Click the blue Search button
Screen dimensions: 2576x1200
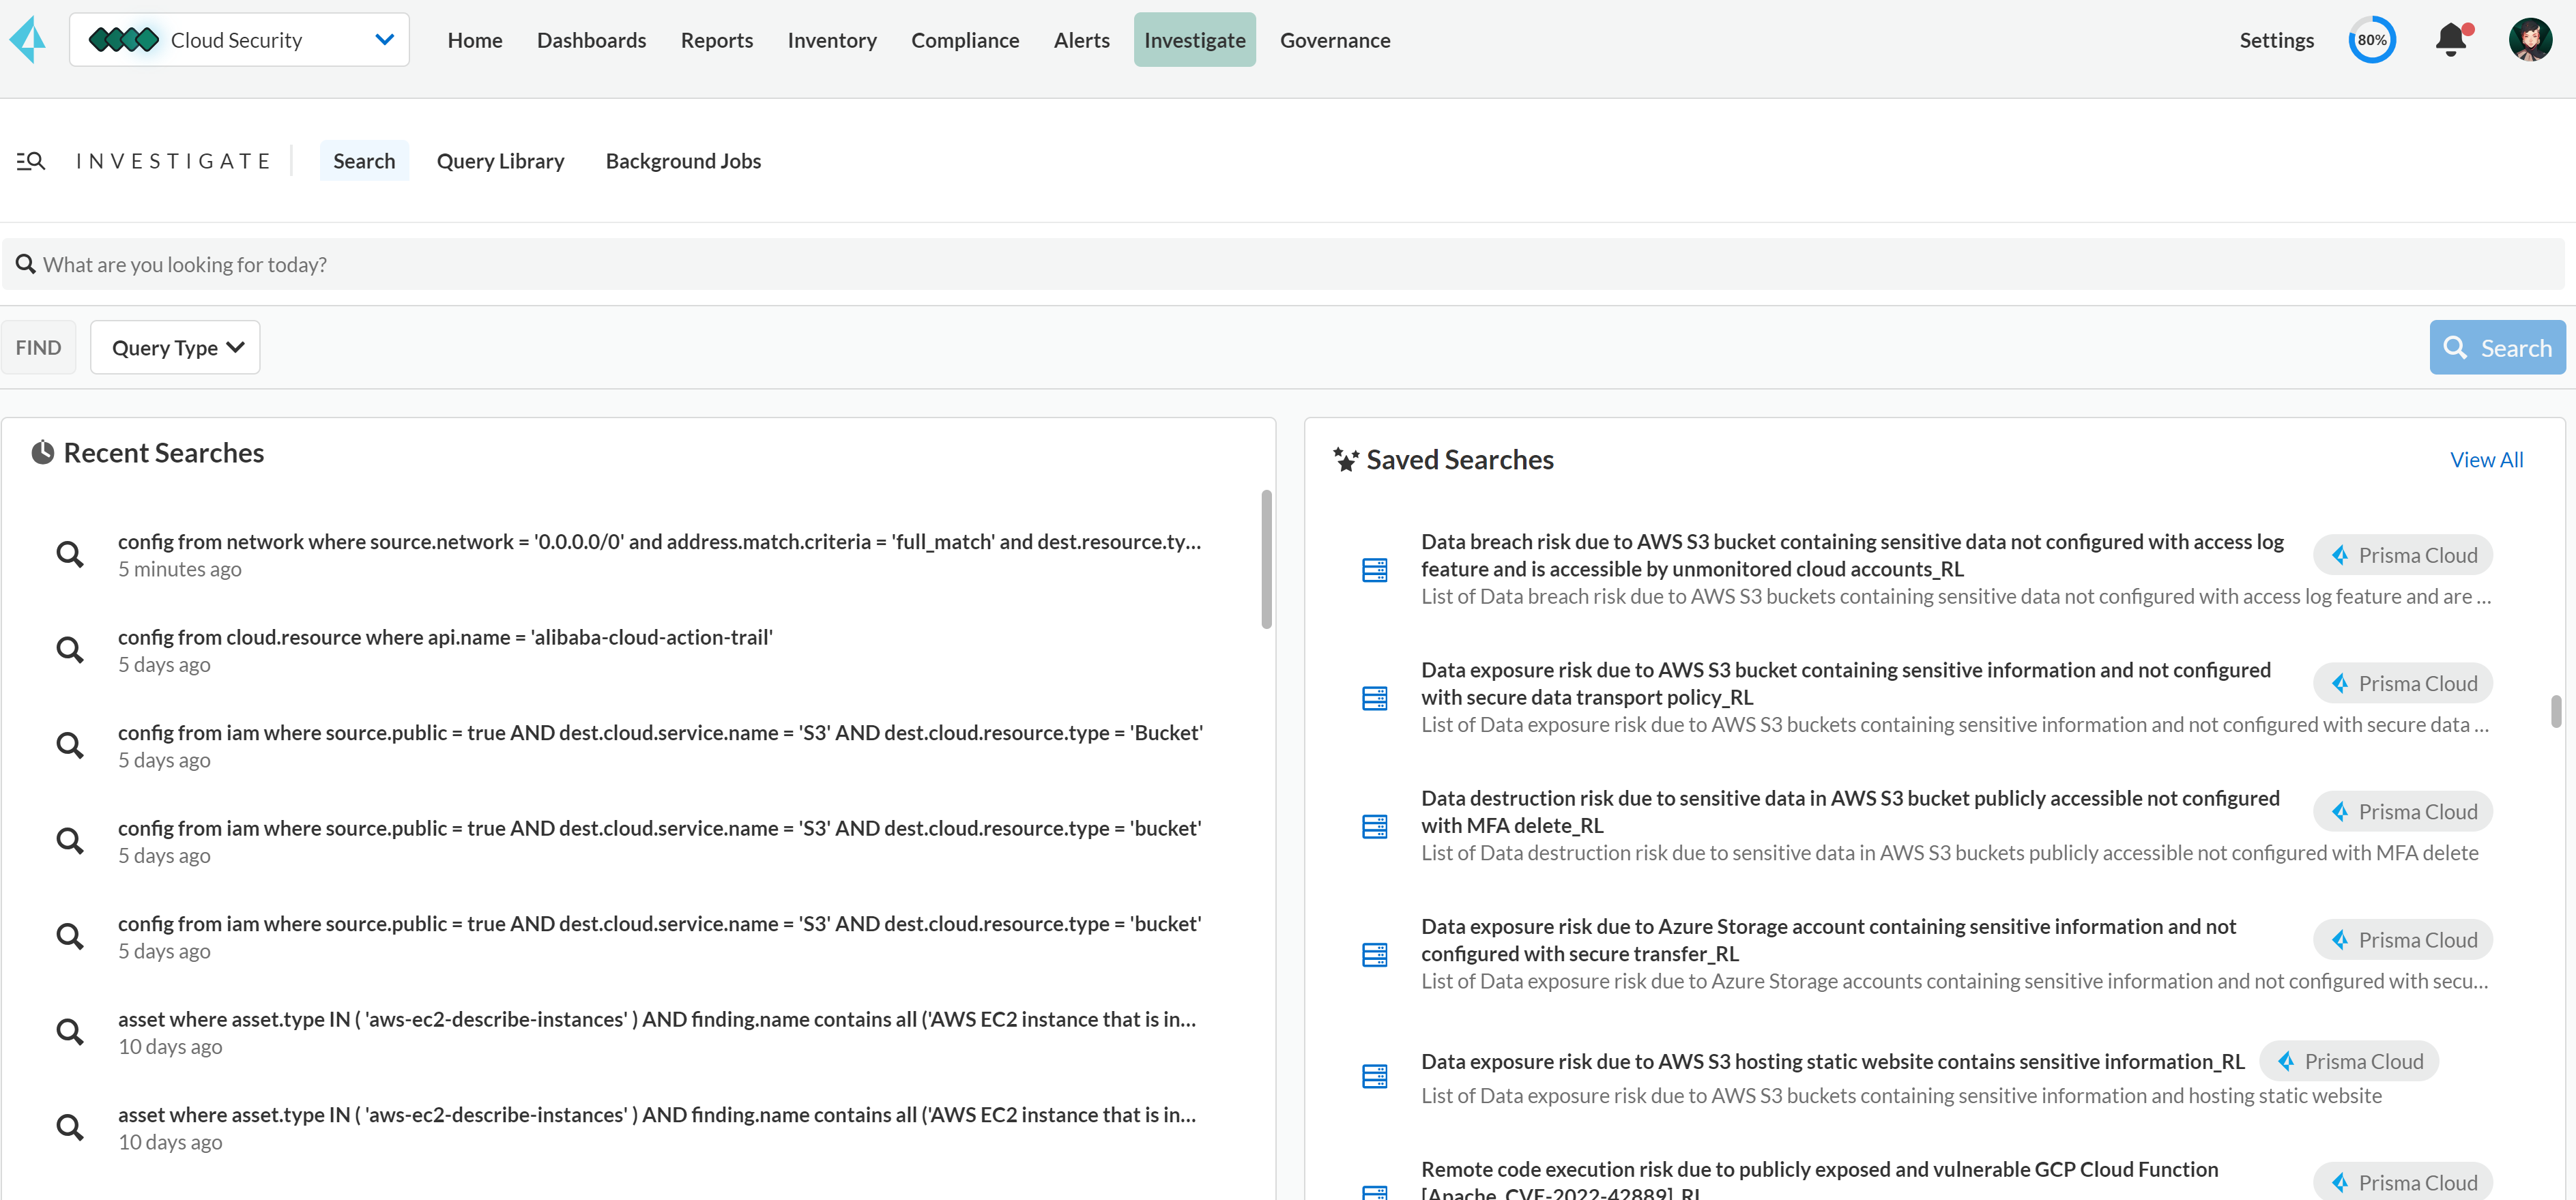point(2497,348)
